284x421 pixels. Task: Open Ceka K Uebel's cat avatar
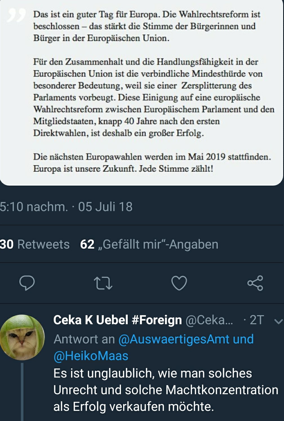pos(22,337)
